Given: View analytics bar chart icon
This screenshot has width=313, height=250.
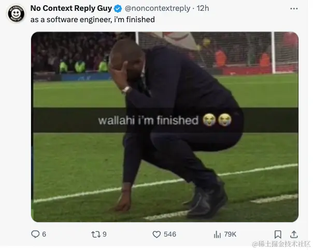Looking at the screenshot, I should click(217, 235).
